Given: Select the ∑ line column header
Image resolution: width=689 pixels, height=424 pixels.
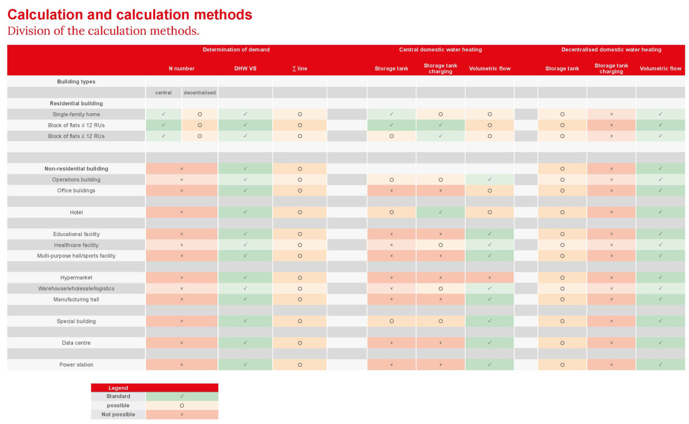Looking at the screenshot, I should [299, 69].
